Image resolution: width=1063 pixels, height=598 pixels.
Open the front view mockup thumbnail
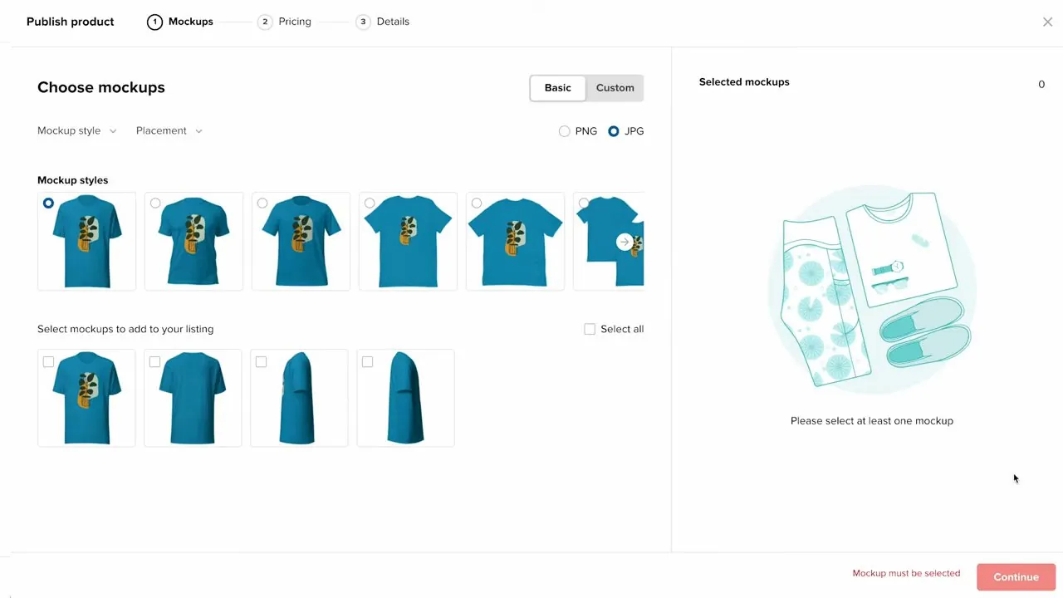[86, 398]
